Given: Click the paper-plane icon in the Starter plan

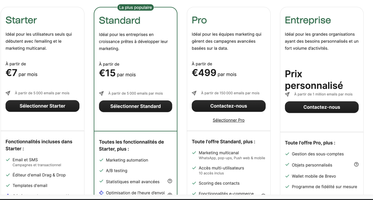Looking at the screenshot, I should (x=8, y=93).
